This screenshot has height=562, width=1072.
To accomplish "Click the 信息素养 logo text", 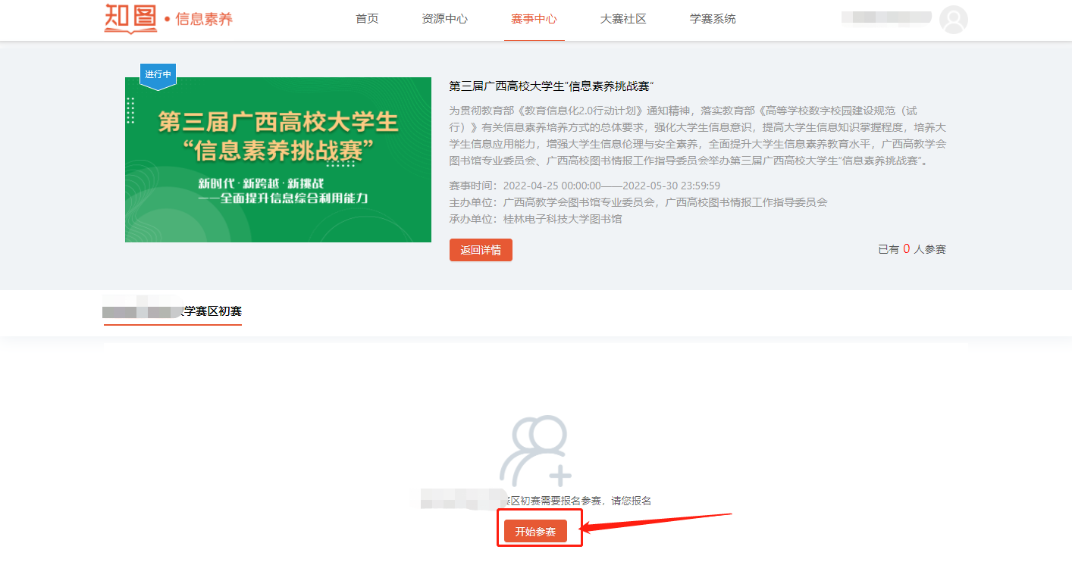I will (x=203, y=19).
